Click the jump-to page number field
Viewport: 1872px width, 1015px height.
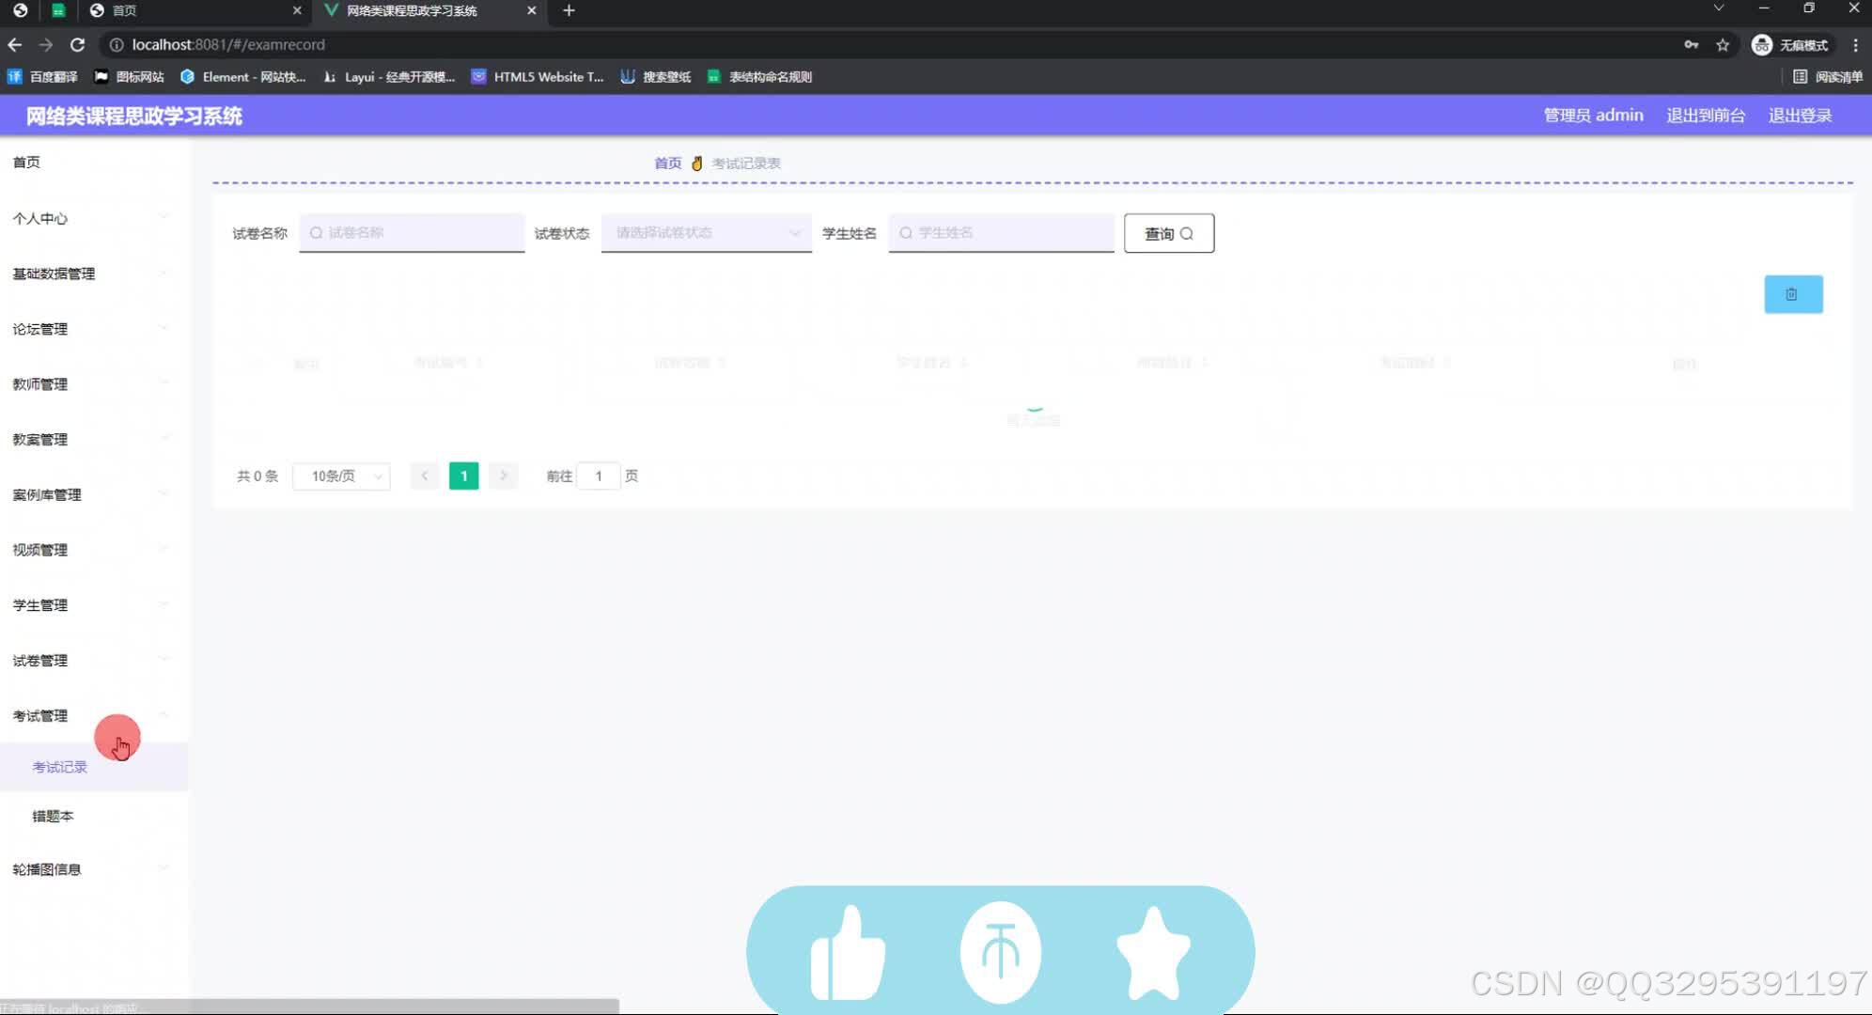pyautogui.click(x=599, y=476)
